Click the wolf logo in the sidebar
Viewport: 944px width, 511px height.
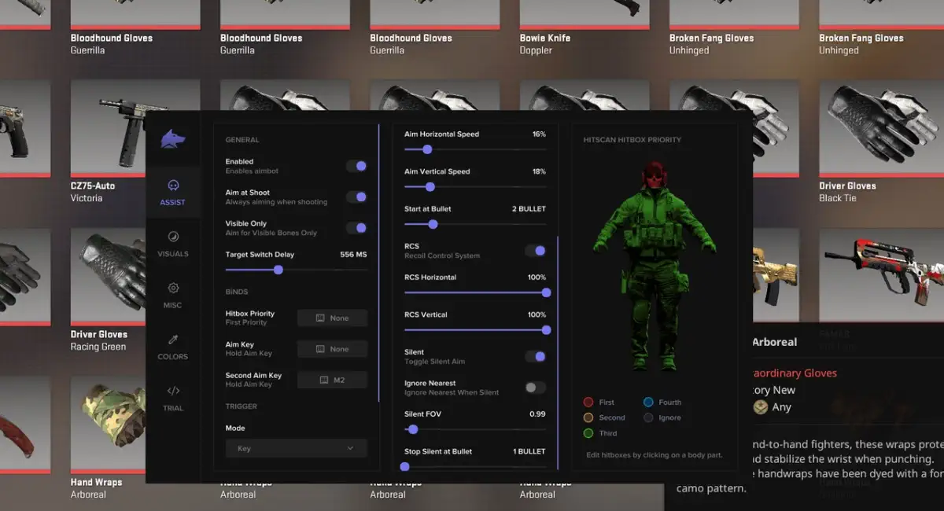pyautogui.click(x=172, y=139)
